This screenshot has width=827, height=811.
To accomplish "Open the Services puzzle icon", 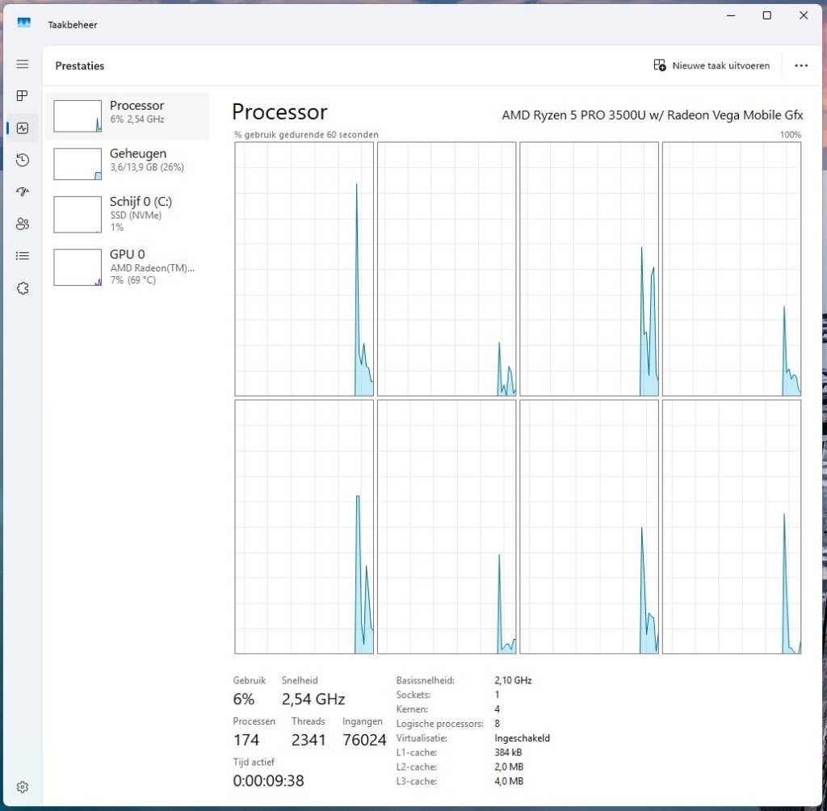I will click(x=22, y=288).
